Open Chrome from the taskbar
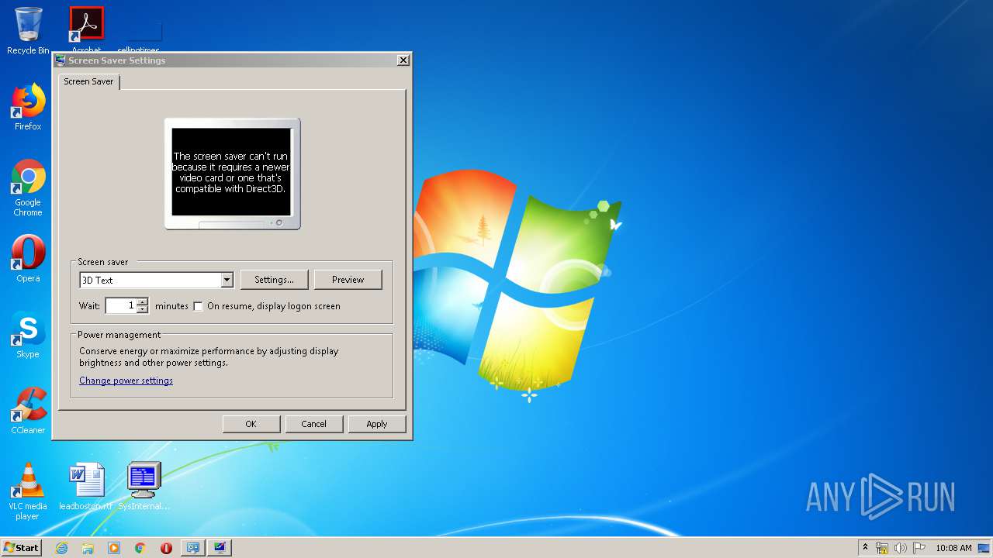This screenshot has width=993, height=558. [140, 548]
